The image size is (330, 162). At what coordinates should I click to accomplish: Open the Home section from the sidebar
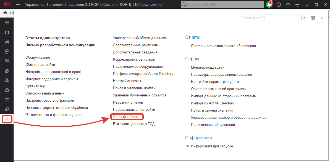(4, 13)
